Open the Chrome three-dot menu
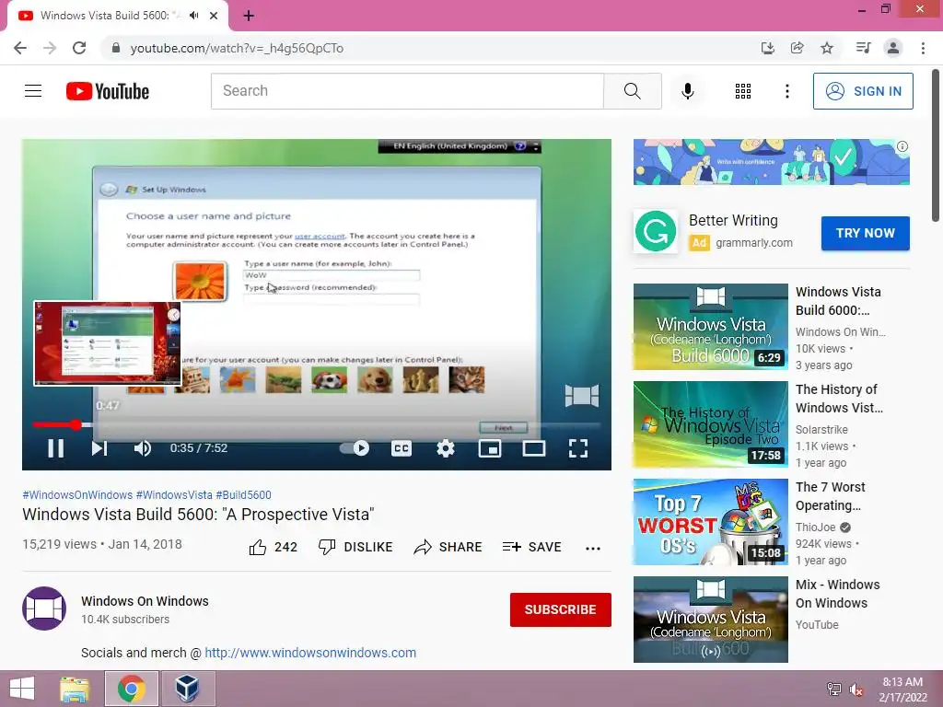This screenshot has width=943, height=707. [923, 48]
